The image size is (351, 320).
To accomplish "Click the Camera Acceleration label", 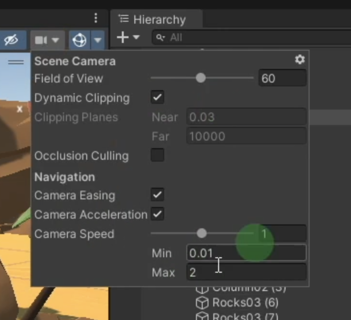I will click(x=91, y=215).
